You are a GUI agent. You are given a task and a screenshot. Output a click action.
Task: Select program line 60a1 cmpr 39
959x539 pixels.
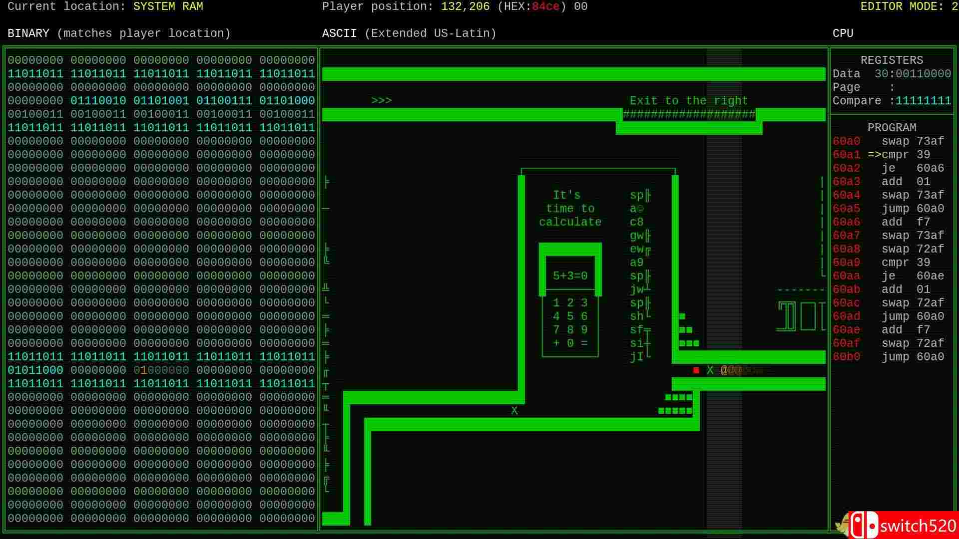[882, 155]
